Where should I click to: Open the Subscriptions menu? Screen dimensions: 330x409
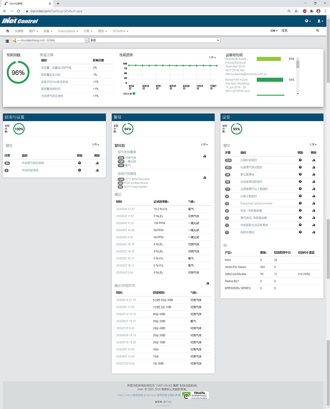[x=68, y=31]
